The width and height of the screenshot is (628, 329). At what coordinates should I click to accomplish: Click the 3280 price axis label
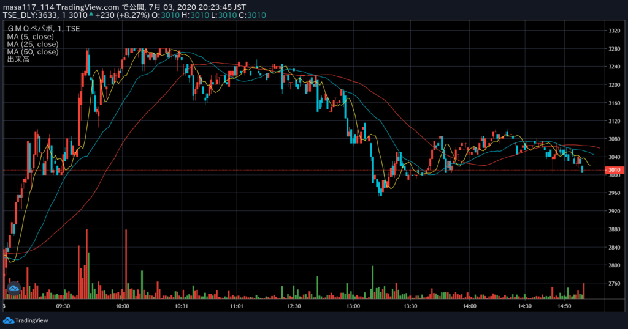point(615,49)
